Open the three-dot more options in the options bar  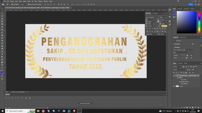[x=72, y=4]
